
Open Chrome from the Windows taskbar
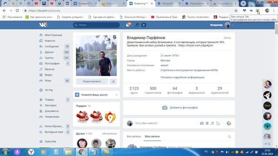[82, 152]
